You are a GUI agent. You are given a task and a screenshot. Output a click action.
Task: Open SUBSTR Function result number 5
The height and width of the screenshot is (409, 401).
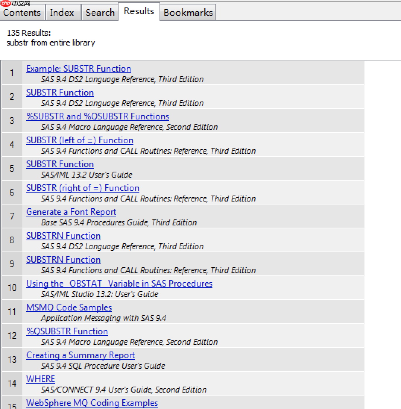[x=60, y=164]
